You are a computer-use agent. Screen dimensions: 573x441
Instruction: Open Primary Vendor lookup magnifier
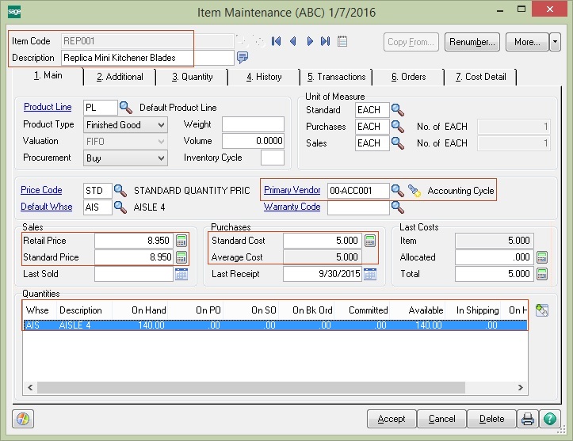point(398,190)
